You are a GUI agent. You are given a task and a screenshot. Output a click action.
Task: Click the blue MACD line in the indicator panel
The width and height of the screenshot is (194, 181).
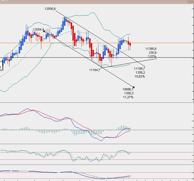[74, 125]
